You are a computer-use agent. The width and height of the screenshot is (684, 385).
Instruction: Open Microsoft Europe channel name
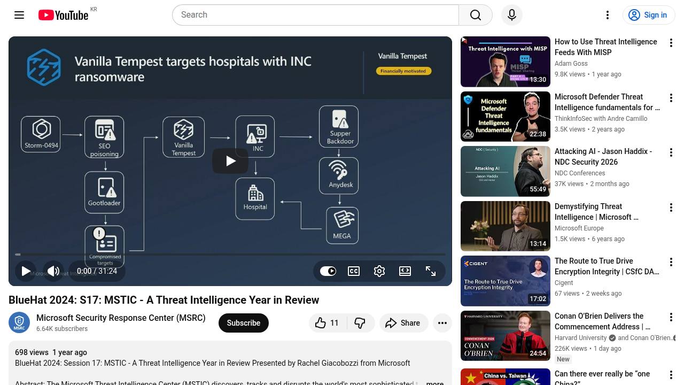579,228
